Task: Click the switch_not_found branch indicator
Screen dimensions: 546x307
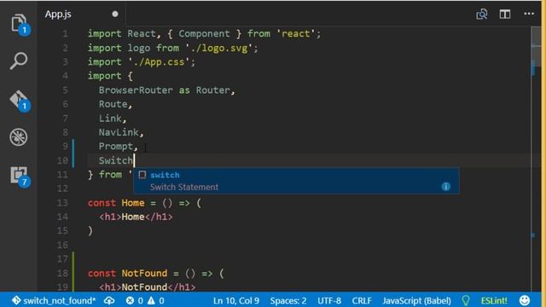Action: tap(54, 300)
